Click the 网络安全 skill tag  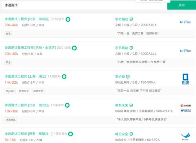tap(38, 91)
